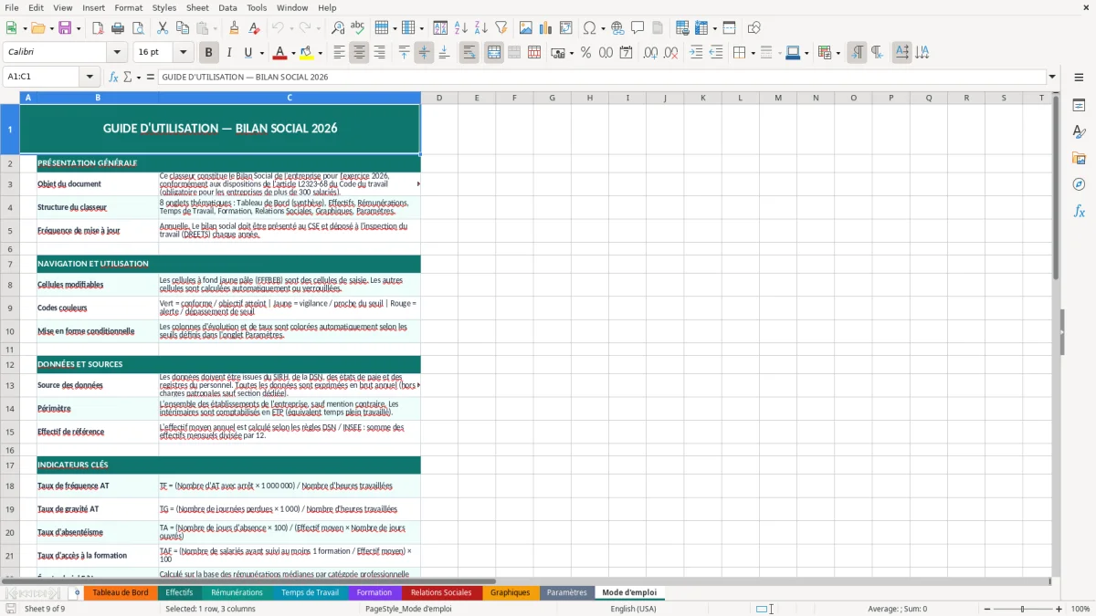Increase indent toolbar icon
1096x616 pixels.
[x=696, y=53]
